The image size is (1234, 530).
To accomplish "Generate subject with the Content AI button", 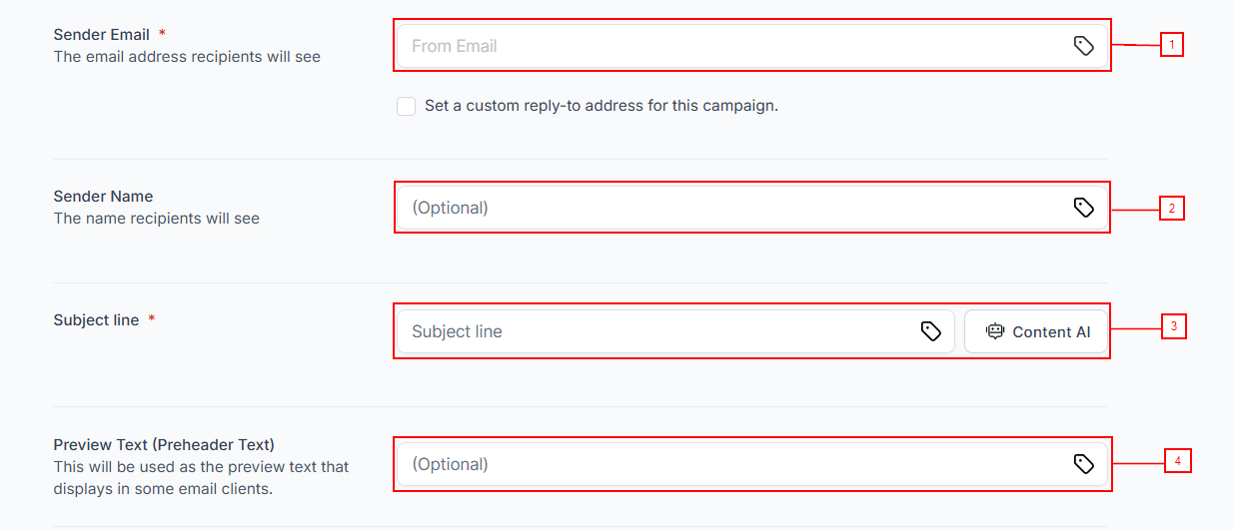I will [x=1036, y=332].
